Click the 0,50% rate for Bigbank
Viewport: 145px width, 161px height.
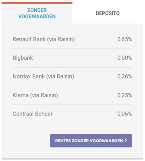click(124, 58)
